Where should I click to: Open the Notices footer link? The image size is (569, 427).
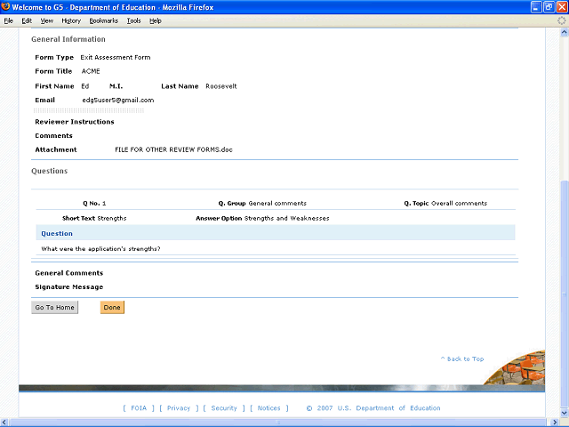click(x=268, y=408)
